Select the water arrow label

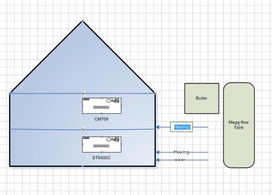180,160
